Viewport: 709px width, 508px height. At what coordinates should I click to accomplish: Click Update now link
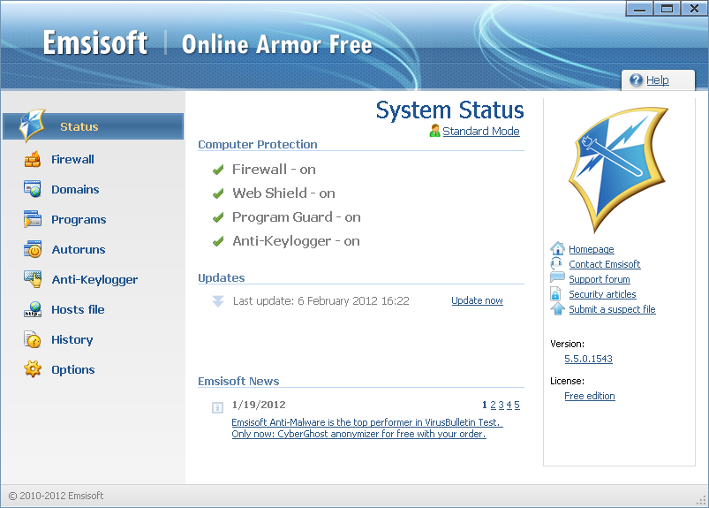[x=477, y=300]
